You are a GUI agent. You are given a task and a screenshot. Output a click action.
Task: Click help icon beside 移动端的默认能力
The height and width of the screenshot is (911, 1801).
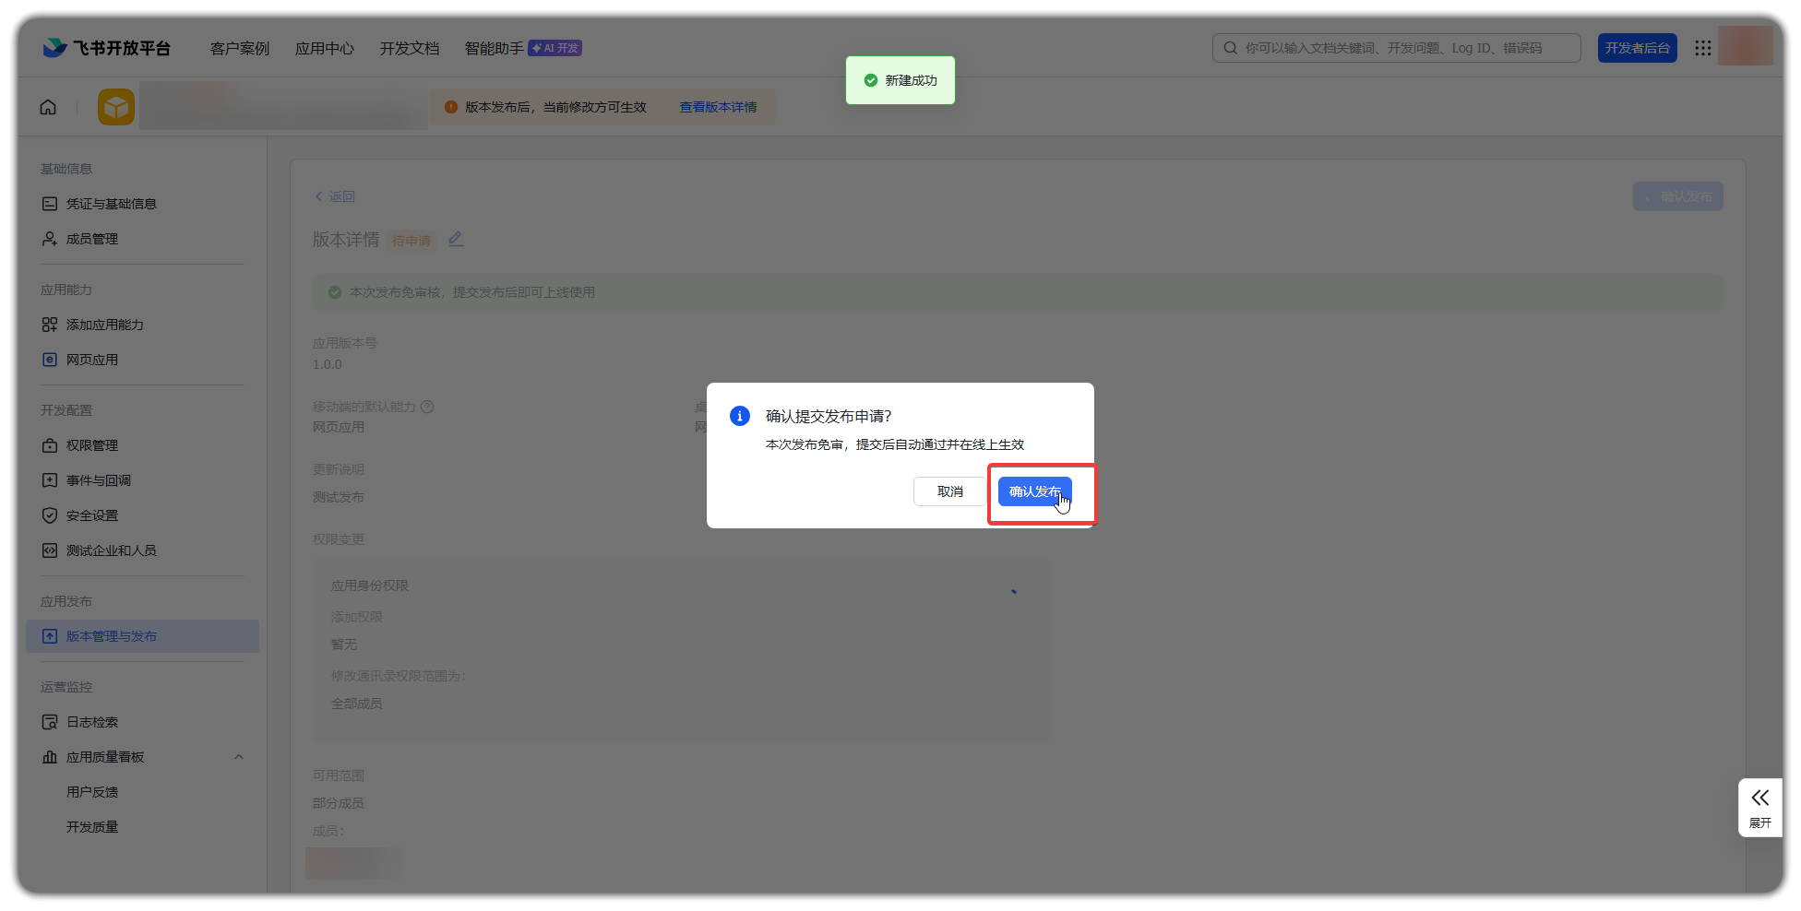[x=427, y=407]
